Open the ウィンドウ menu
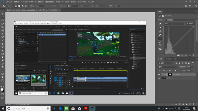Viewport: 198px width, 111px height. [82, 2]
